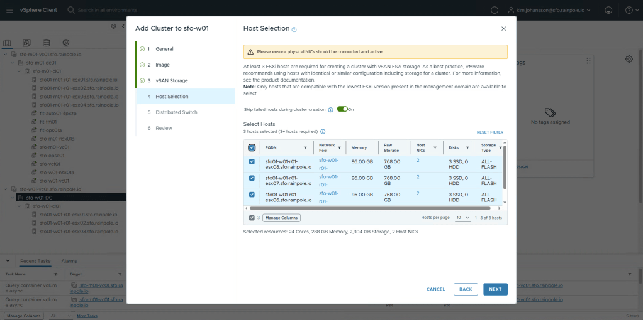Viewport: 643px width, 320px height.
Task: Toggle skip failed hosts switch
Action: pyautogui.click(x=342, y=109)
